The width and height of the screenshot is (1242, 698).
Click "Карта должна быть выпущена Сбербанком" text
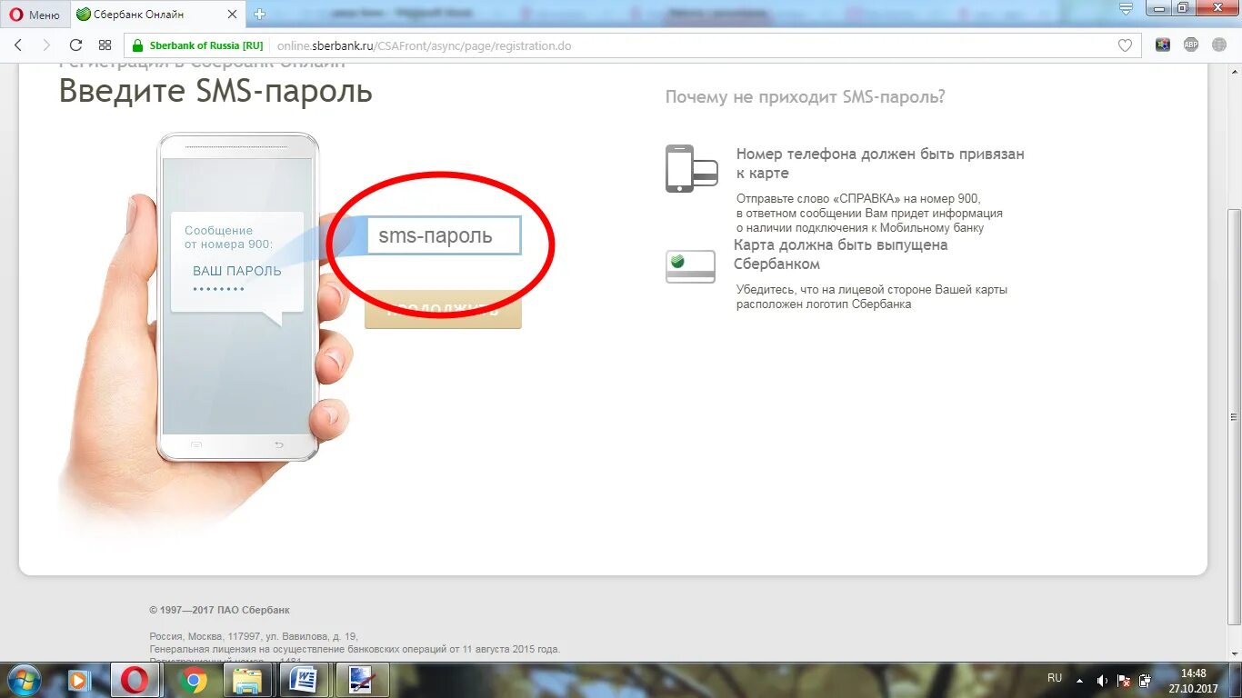click(x=841, y=254)
